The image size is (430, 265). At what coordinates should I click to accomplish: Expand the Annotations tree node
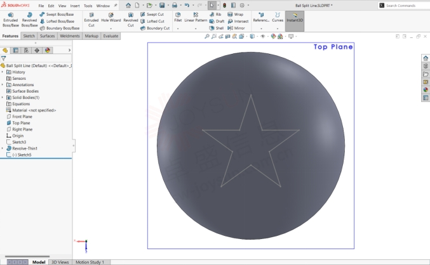[3, 84]
